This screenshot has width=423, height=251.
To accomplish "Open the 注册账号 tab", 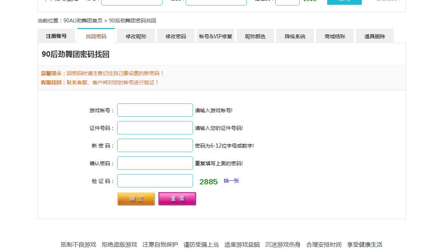I will (56, 36).
